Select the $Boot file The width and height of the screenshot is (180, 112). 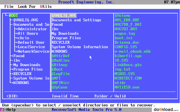pyautogui.click(x=57, y=69)
